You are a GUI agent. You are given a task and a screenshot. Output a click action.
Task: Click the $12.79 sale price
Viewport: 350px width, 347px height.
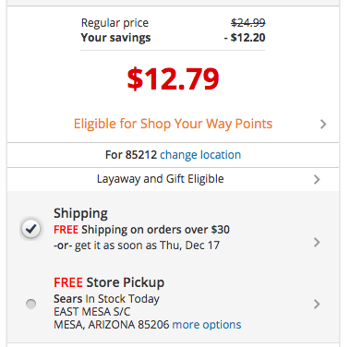click(x=173, y=79)
